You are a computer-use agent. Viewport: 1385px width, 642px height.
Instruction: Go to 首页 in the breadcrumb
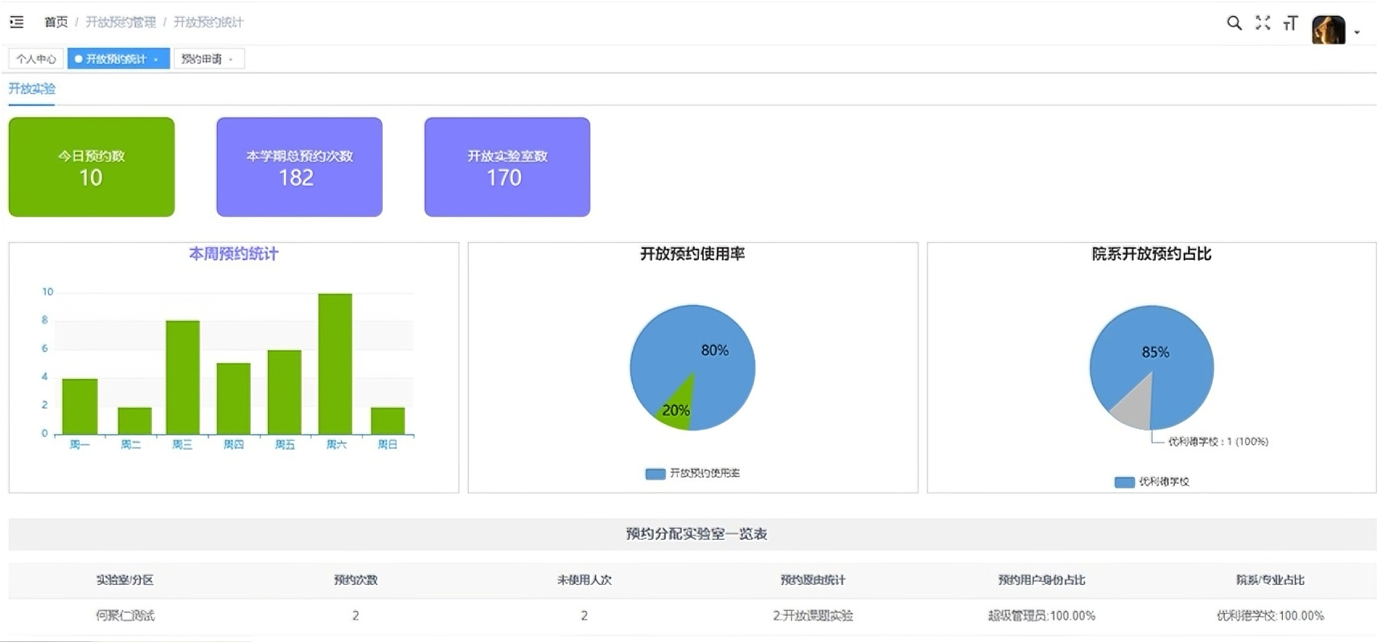55,22
